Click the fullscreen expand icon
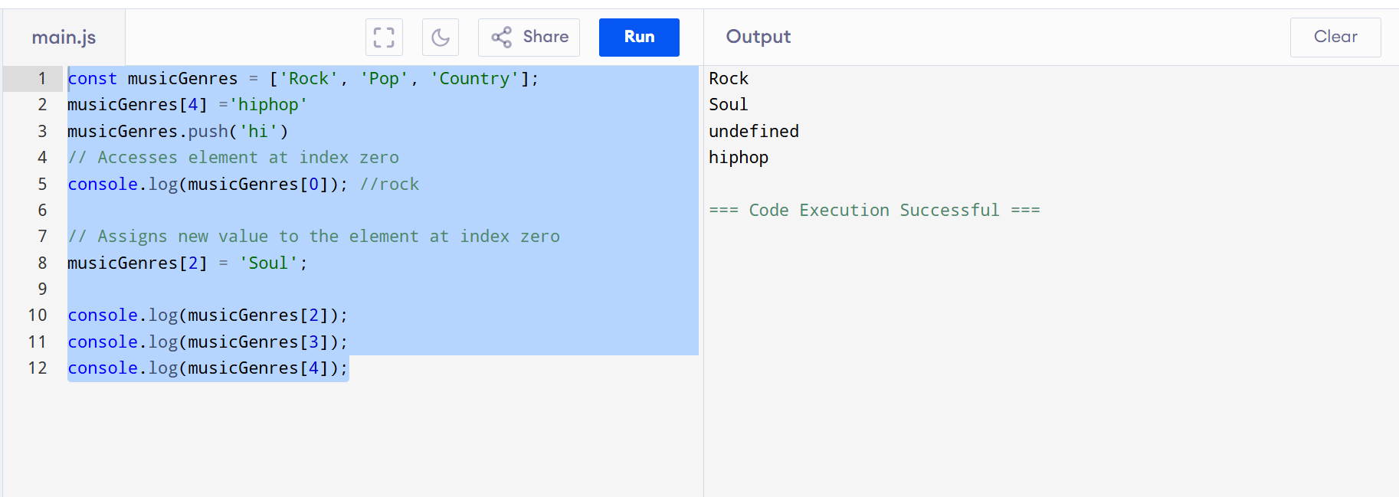 coord(384,38)
